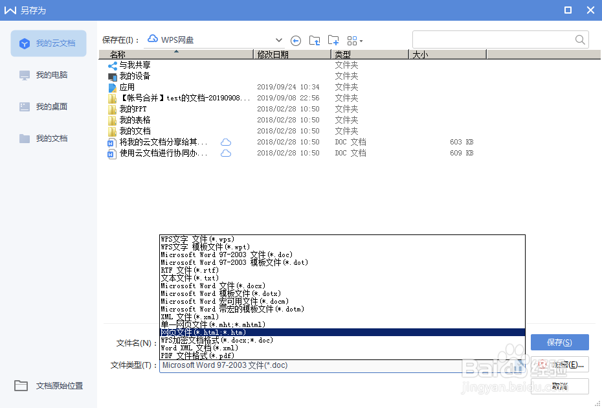Open the 保存在 WPS网盘 location dropdown
The image size is (602, 408).
coord(278,40)
